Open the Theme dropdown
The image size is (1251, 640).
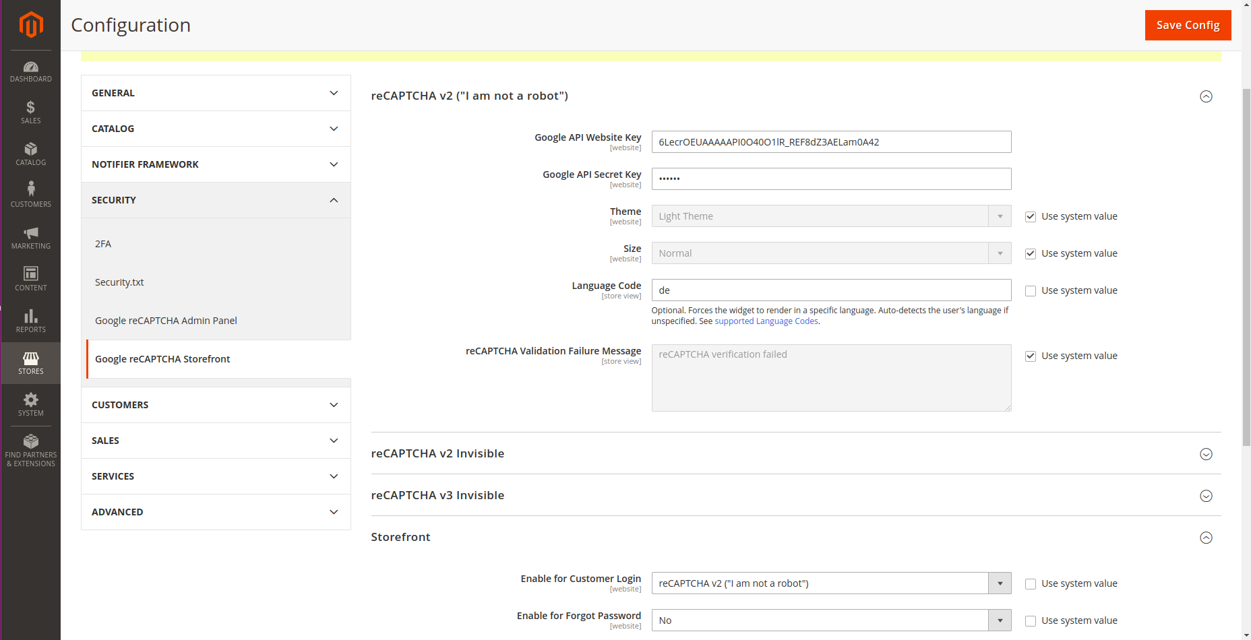[831, 216]
